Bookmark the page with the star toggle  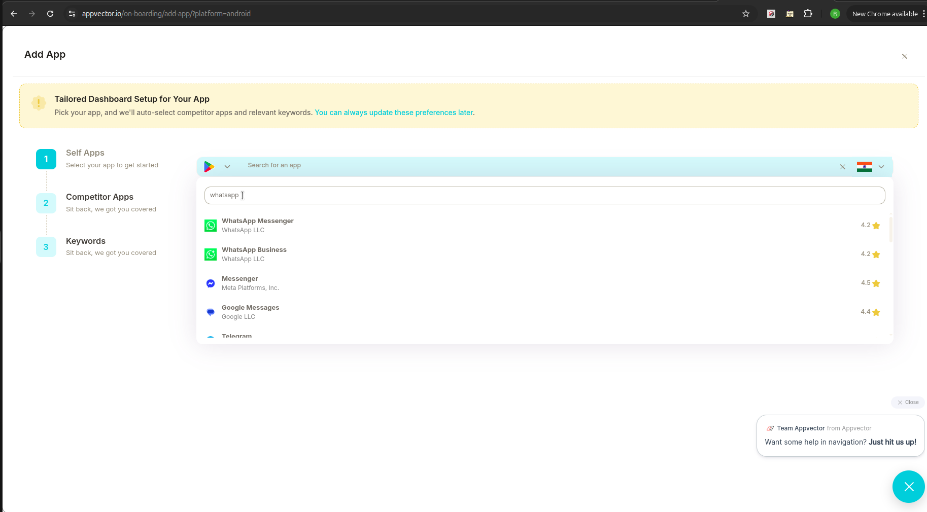pos(746,14)
